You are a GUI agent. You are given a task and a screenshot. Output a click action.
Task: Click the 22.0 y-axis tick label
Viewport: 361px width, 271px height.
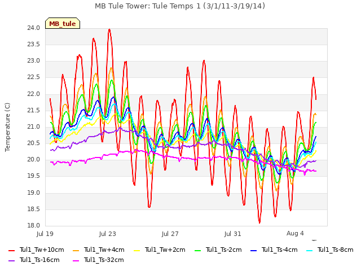click(x=34, y=94)
